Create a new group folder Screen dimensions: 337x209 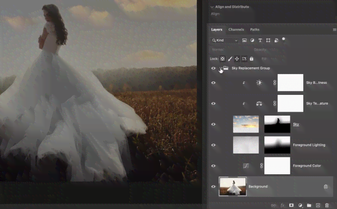309,205
